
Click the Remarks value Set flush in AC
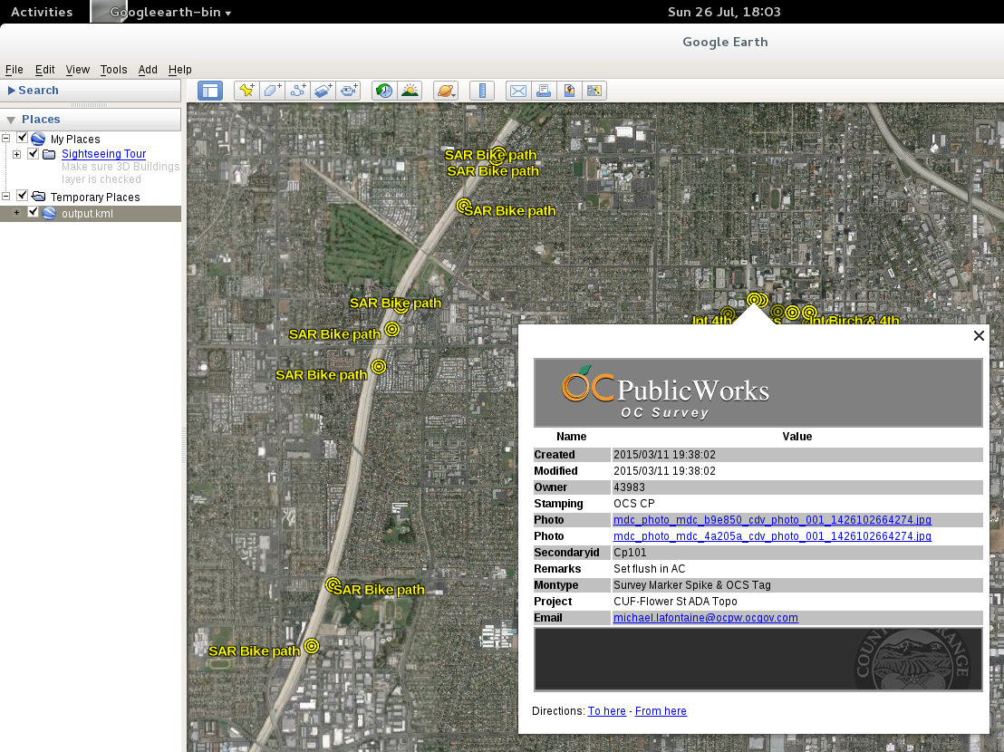coord(650,569)
